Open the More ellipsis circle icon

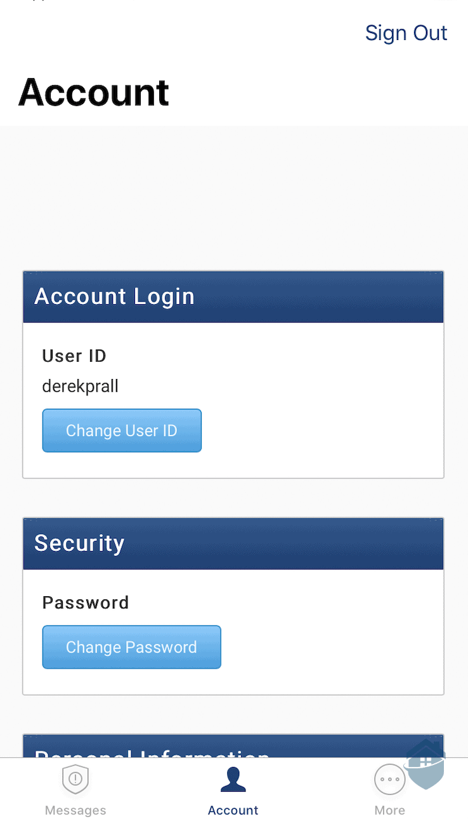click(389, 780)
